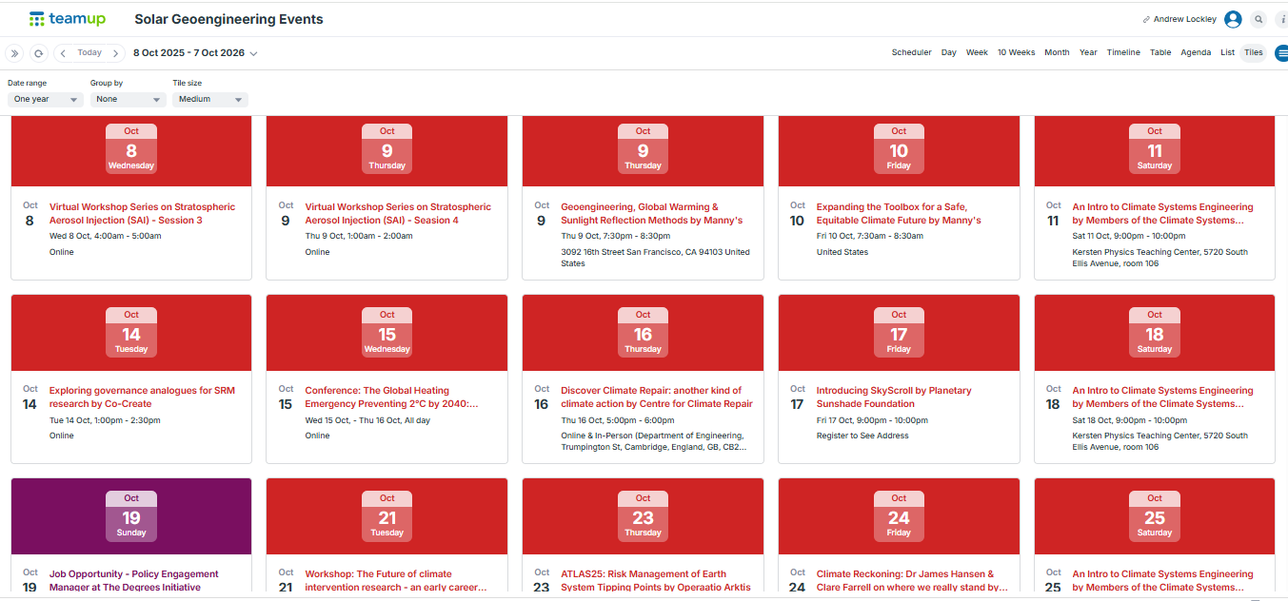Viewport: 1288px width, 601px height.
Task: Open the Tile size dropdown (Medium)
Action: pos(209,99)
